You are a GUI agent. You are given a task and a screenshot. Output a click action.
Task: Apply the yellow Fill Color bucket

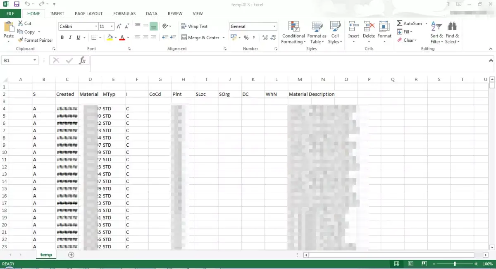(110, 38)
